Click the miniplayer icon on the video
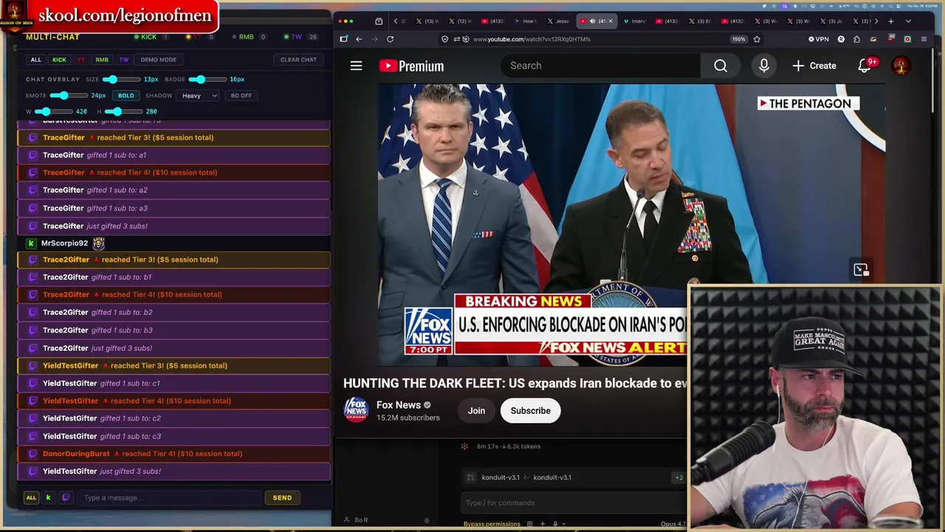 coord(861,270)
